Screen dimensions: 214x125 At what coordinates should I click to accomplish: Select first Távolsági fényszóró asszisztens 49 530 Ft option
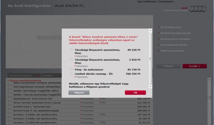[71, 50]
